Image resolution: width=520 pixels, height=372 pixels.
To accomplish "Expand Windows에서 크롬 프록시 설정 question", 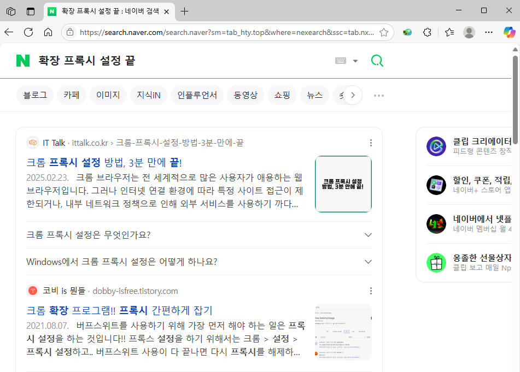I will click(x=199, y=262).
